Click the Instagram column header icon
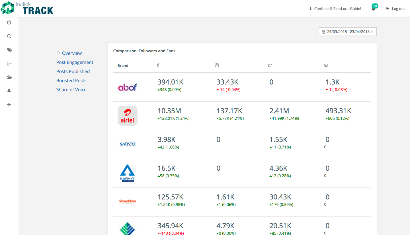Viewport: 410px width, 235px height. [x=217, y=65]
